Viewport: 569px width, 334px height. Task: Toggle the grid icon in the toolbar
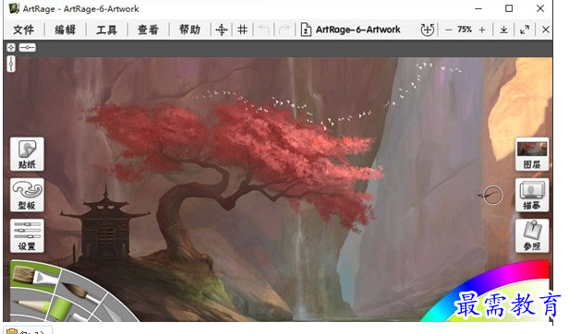pos(242,30)
